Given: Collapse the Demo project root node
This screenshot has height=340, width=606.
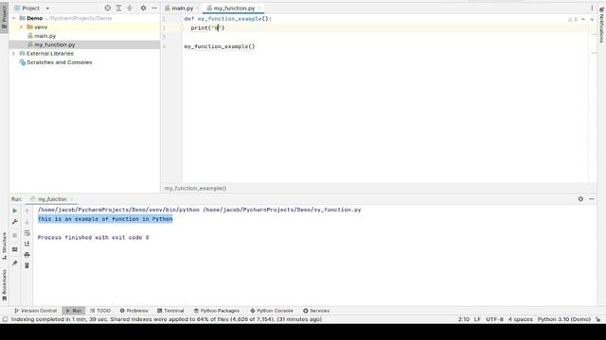Looking at the screenshot, I should point(14,18).
